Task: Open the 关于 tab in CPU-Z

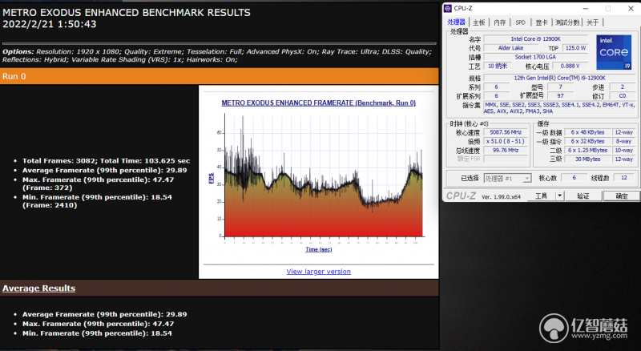Action: point(592,22)
